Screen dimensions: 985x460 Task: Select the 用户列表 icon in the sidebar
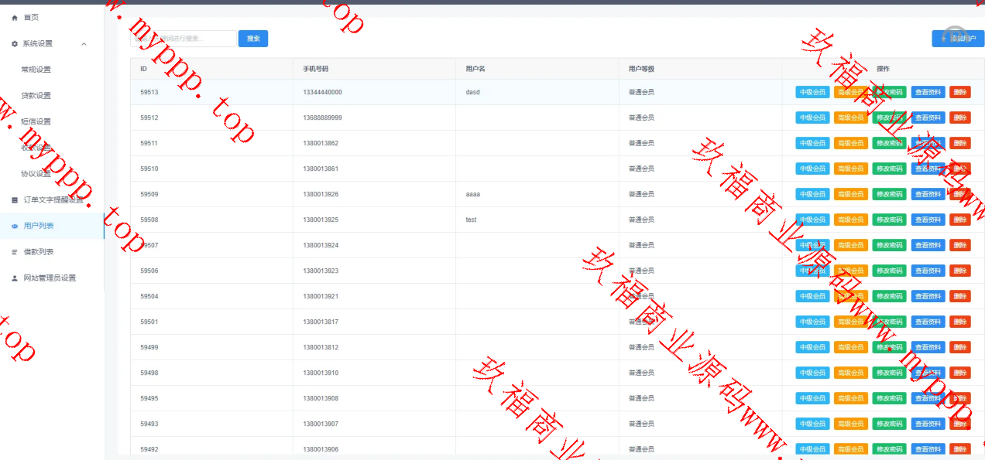14,226
